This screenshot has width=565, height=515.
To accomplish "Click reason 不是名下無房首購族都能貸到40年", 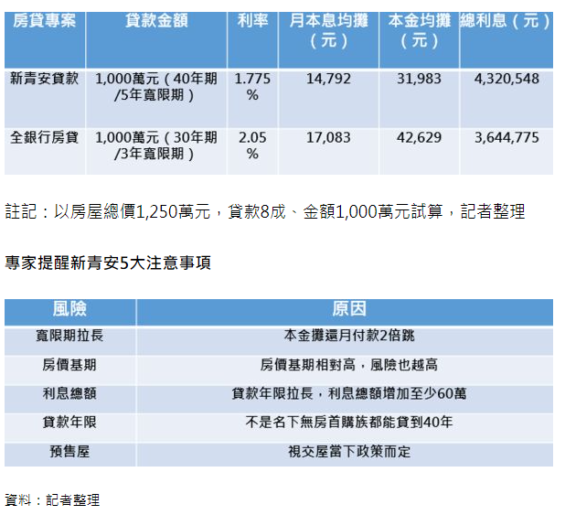I will pos(349,423).
